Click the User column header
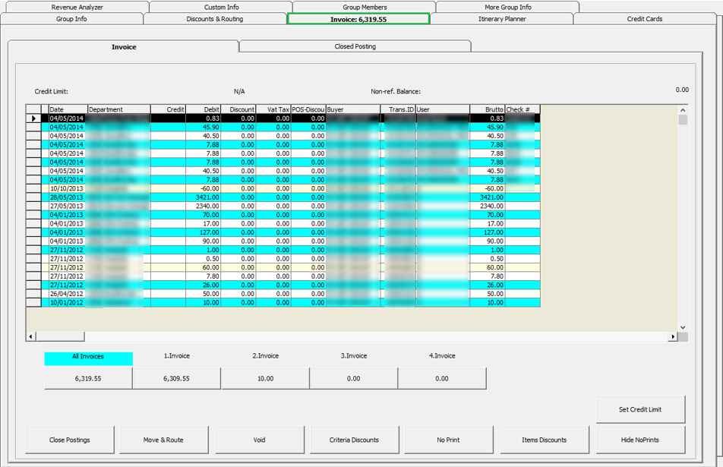 pyautogui.click(x=443, y=109)
